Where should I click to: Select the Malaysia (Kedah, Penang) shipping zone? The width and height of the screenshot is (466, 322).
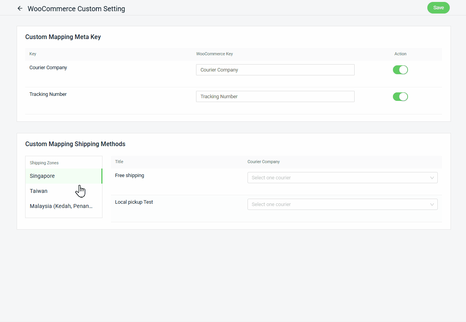coord(64,206)
